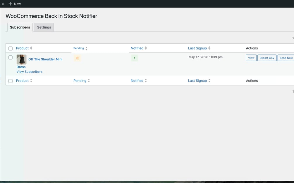Switch to the Subscribers tab

tap(20, 27)
